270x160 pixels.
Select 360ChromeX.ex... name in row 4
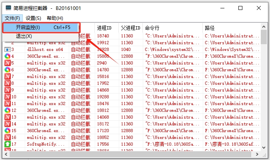46,56
